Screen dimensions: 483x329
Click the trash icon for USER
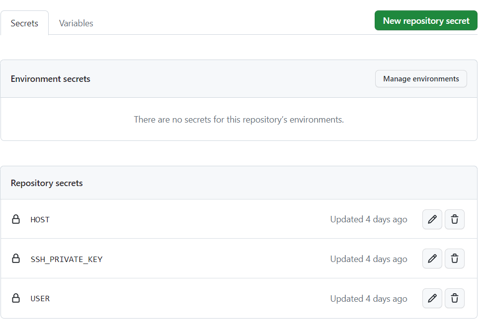tap(454, 298)
